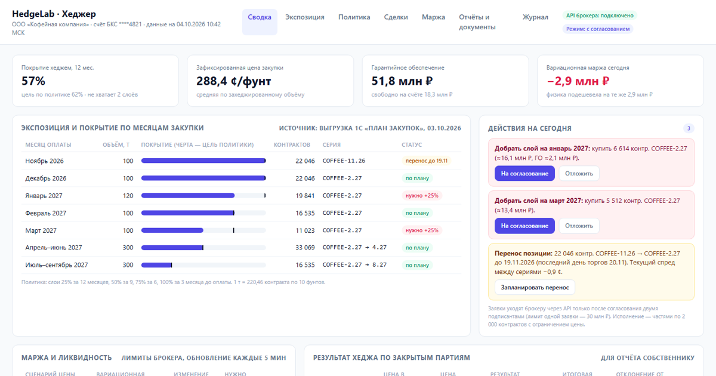Click Отложить for the March 2027 layer
The width and height of the screenshot is (716, 376).
tap(579, 226)
